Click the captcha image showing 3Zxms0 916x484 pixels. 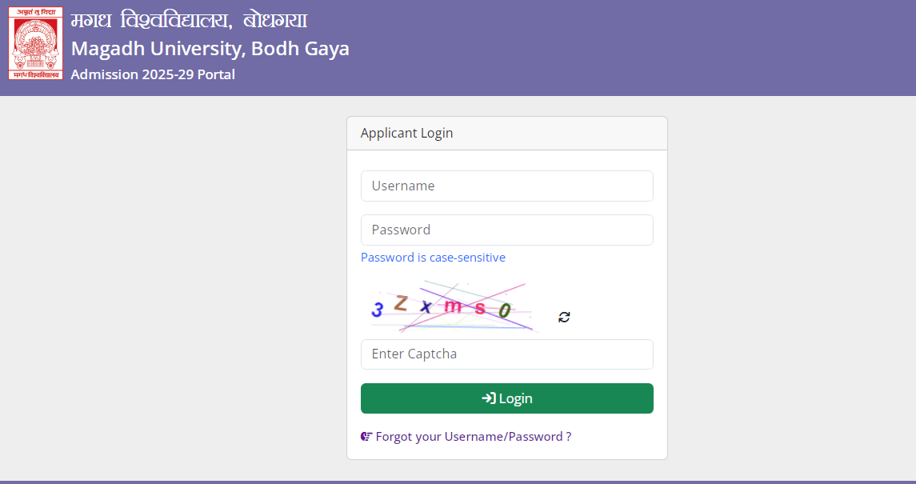point(452,306)
